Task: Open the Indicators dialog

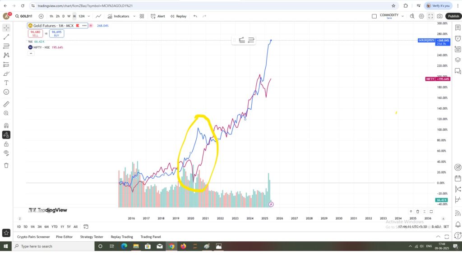Action: click(x=119, y=16)
